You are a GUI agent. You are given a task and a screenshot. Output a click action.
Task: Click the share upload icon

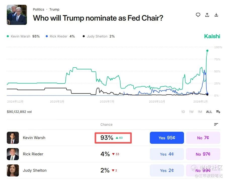207,15
